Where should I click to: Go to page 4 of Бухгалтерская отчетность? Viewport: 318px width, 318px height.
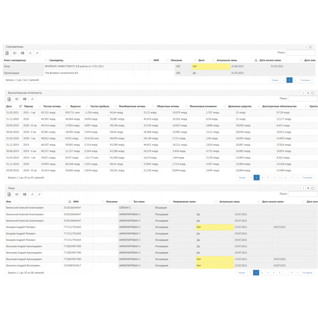[x=274, y=178]
